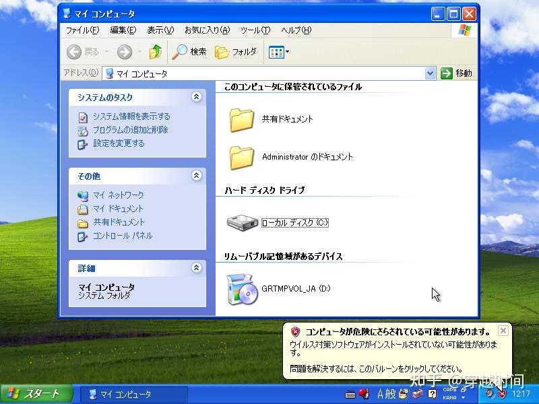Viewport: 539px width, 404px height.
Task: Click the Control Panel icon in sidebar
Action: 82,237
